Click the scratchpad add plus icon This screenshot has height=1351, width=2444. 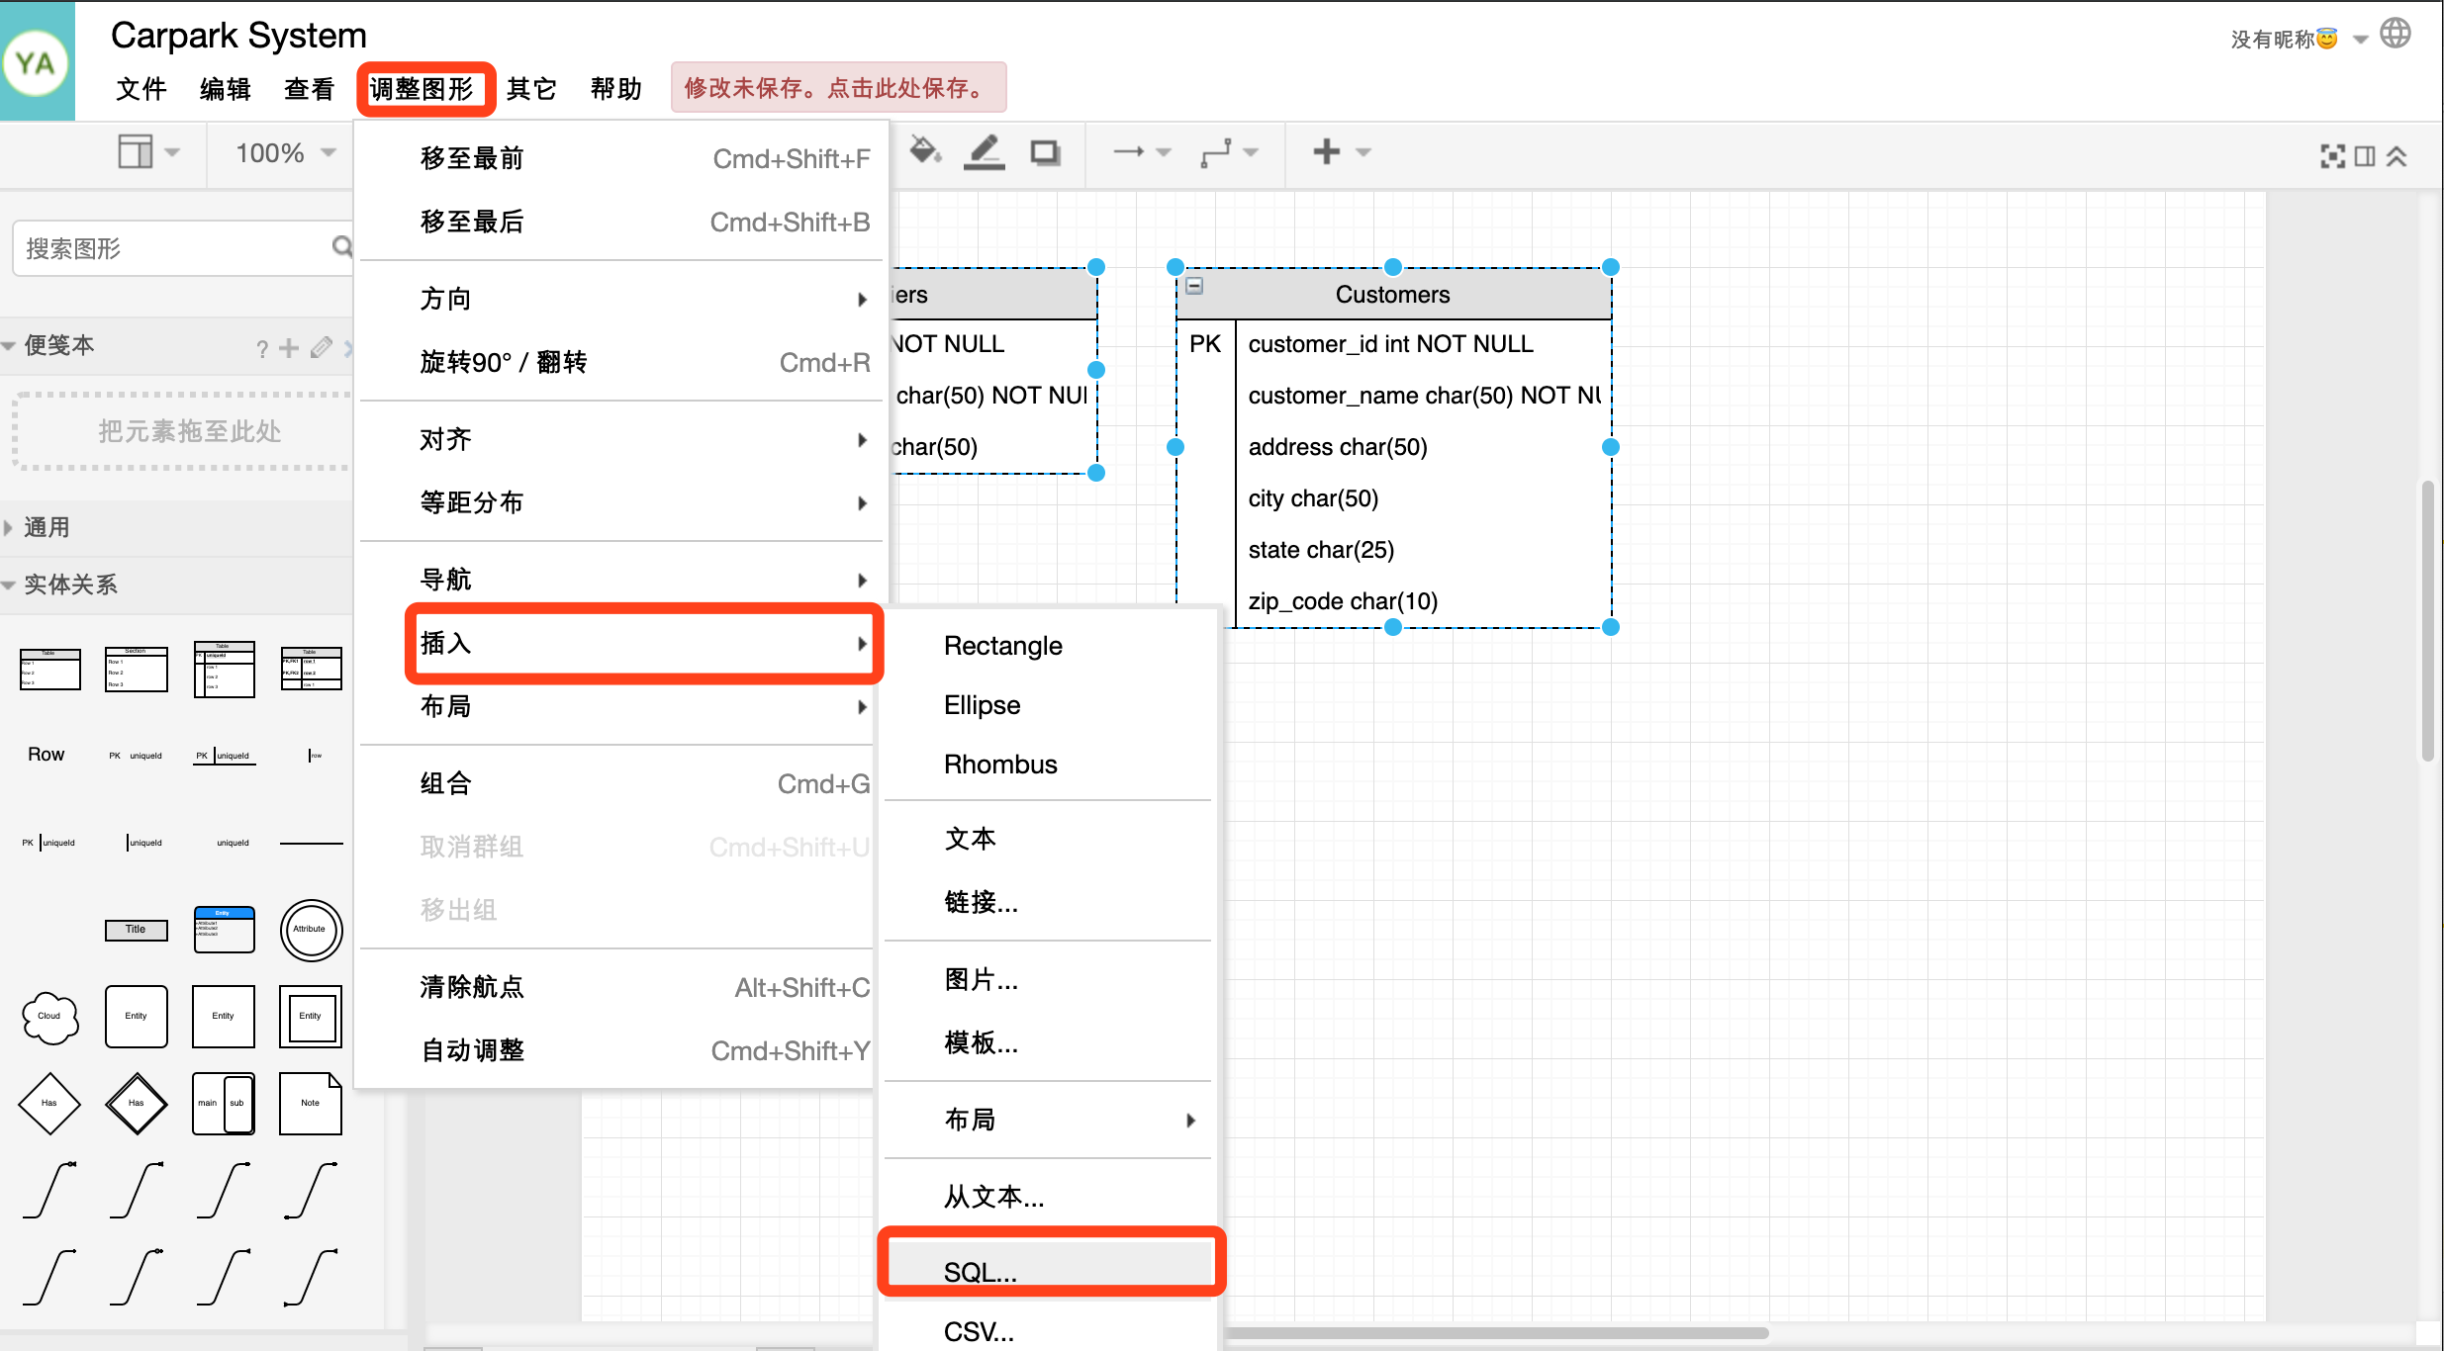pyautogui.click(x=288, y=347)
